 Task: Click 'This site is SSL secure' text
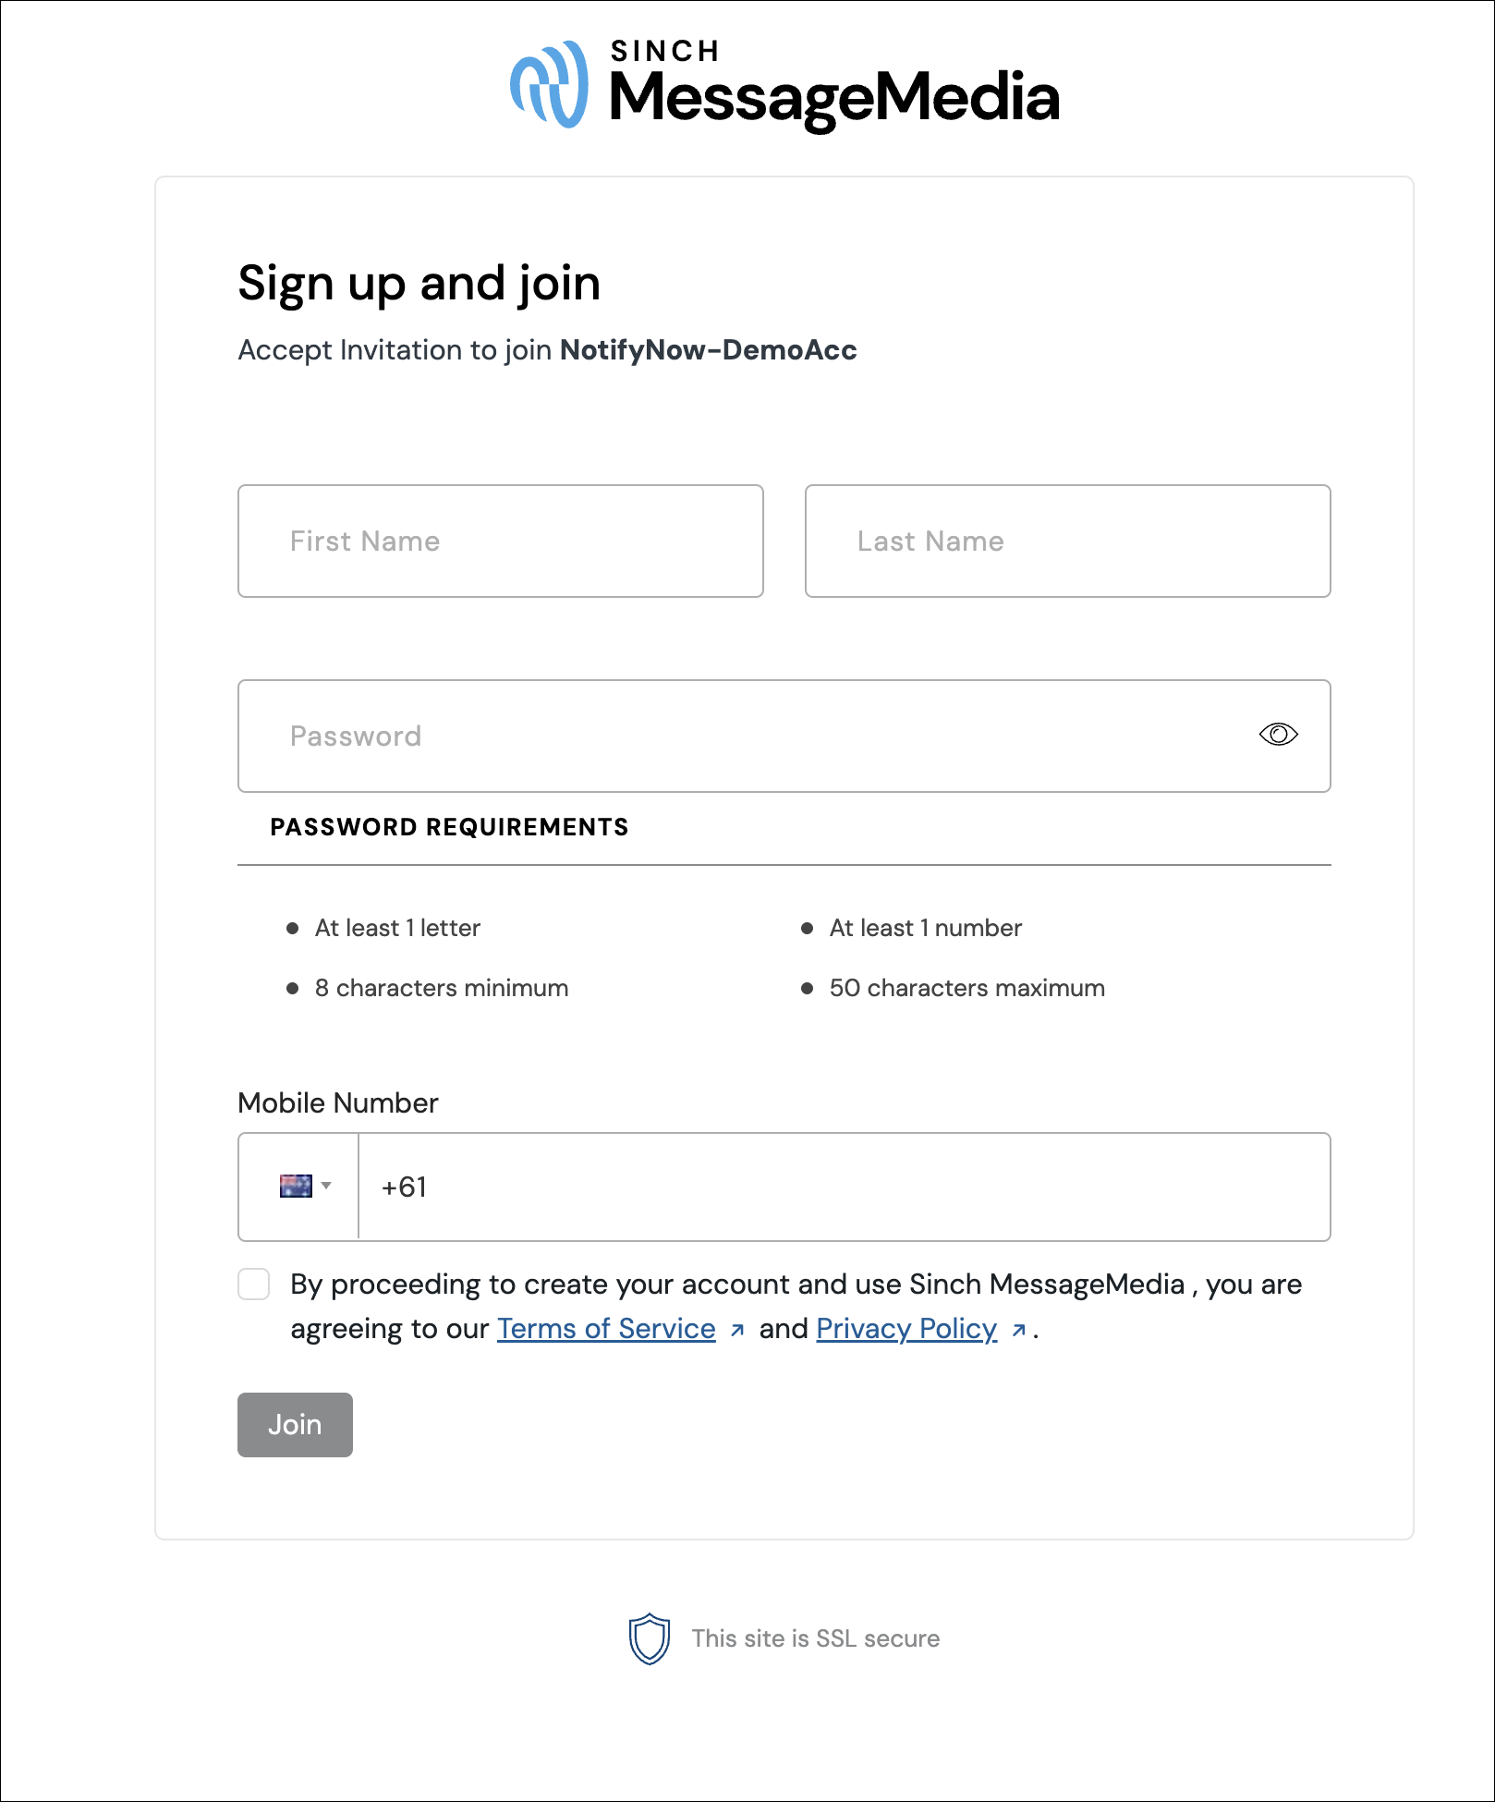click(815, 1638)
